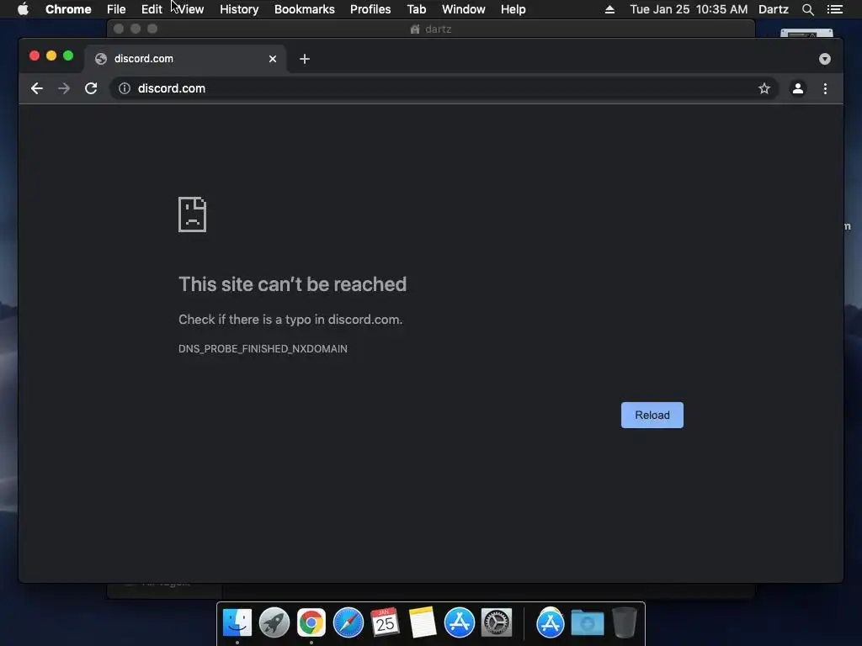The width and height of the screenshot is (862, 646).
Task: Bookmark this page with star icon
Action: coord(764,88)
